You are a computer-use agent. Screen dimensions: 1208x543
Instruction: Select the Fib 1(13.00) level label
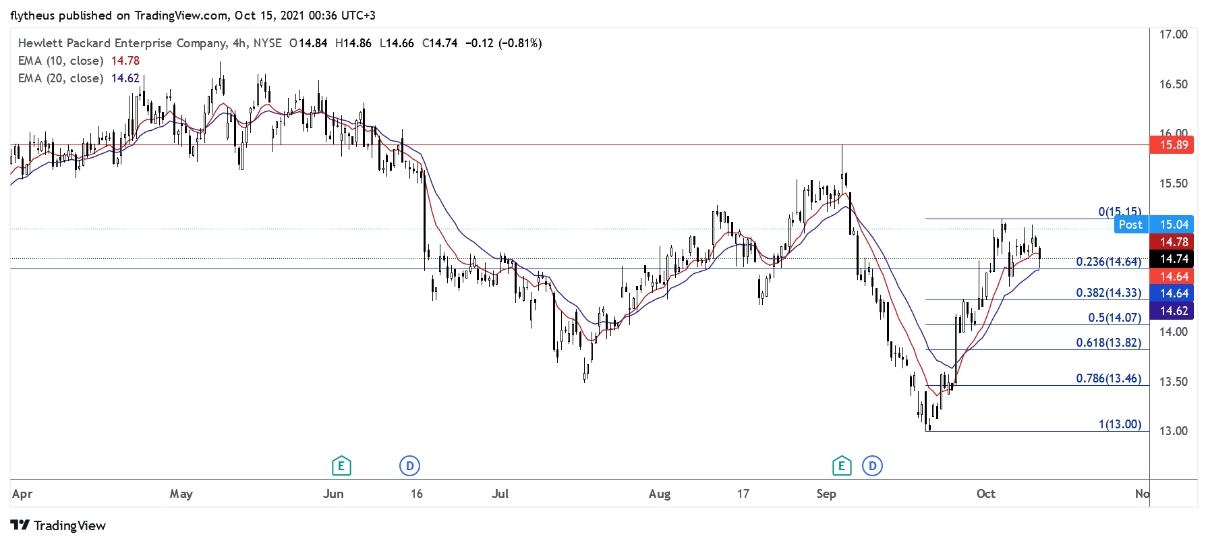pos(1120,424)
